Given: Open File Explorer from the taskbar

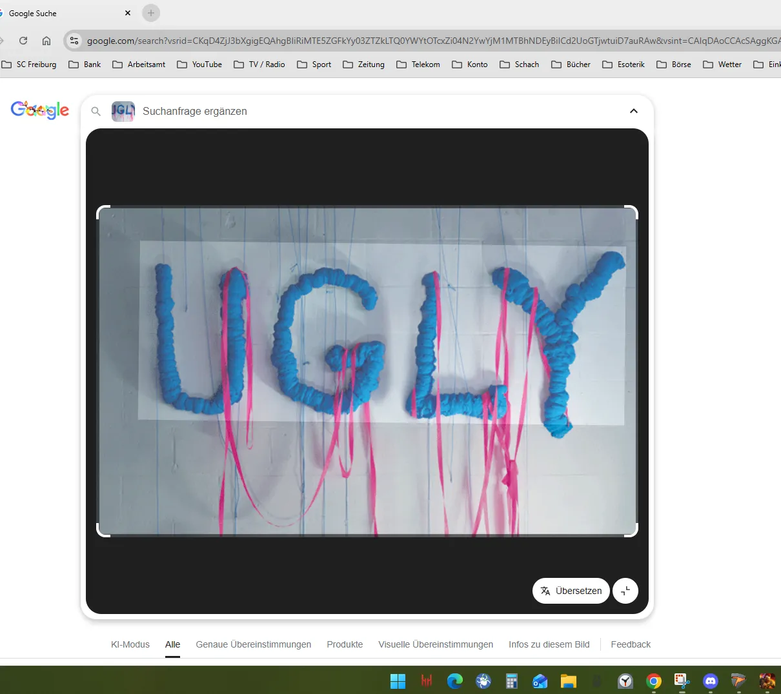Looking at the screenshot, I should click(568, 681).
